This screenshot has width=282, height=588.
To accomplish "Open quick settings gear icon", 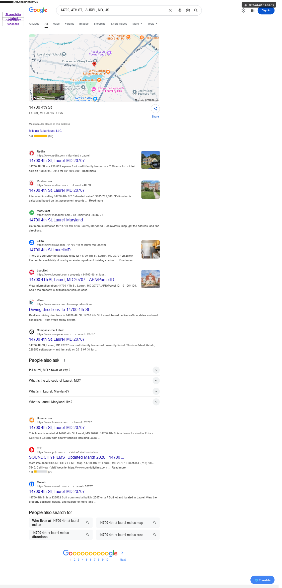I will (243, 10).
